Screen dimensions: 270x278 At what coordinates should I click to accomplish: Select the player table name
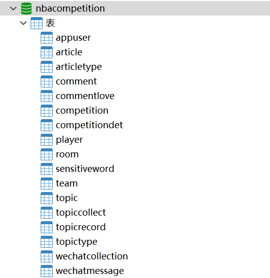click(69, 140)
